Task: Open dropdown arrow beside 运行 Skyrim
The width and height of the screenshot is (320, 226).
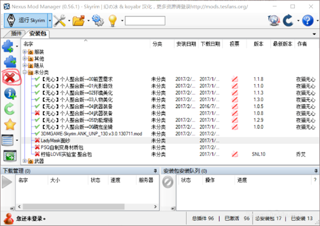Action: click(50, 20)
